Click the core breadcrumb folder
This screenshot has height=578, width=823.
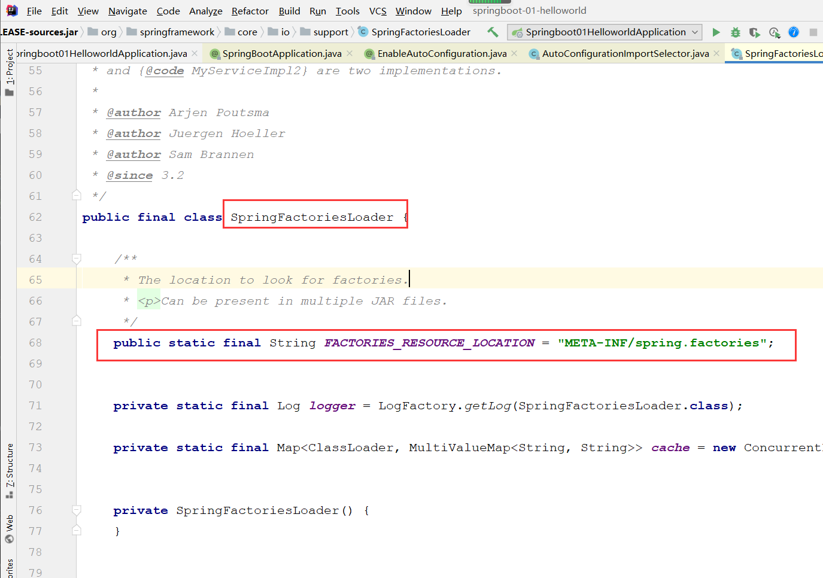pyautogui.click(x=241, y=32)
